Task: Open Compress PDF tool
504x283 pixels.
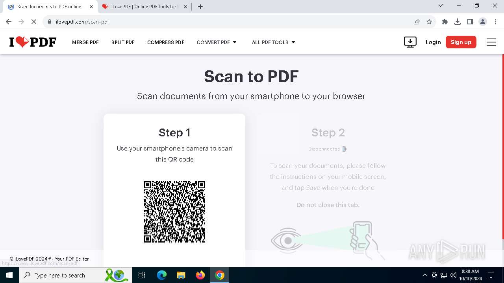Action: click(x=166, y=42)
